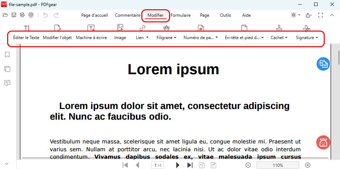Click the page number field showing 1/4
The height and width of the screenshot is (169, 340).
[x=158, y=165]
